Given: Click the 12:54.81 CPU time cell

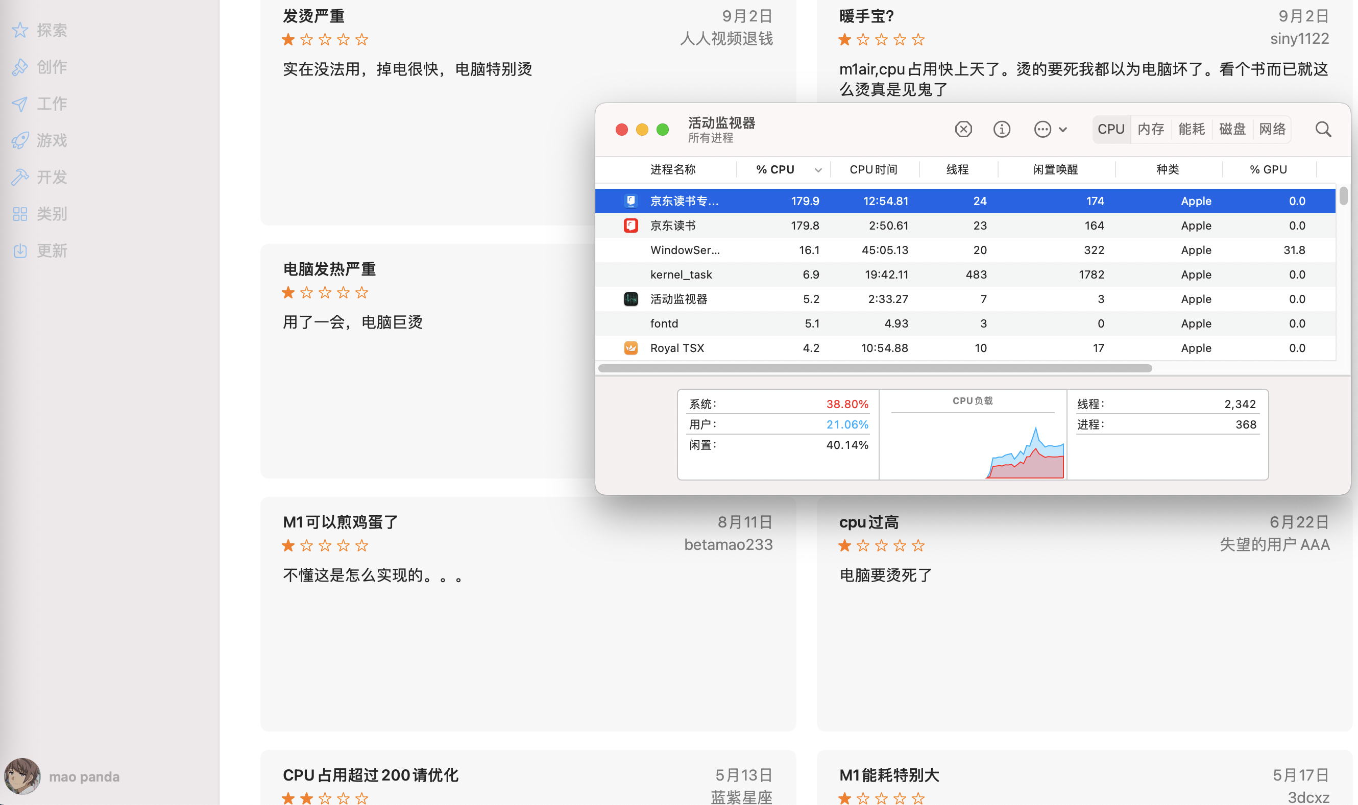Looking at the screenshot, I should pyautogui.click(x=885, y=201).
